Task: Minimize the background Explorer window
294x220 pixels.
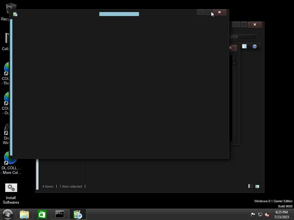Action: click(236, 24)
